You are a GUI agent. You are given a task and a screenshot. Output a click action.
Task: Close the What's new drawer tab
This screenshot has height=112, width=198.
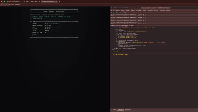(x=123, y=110)
